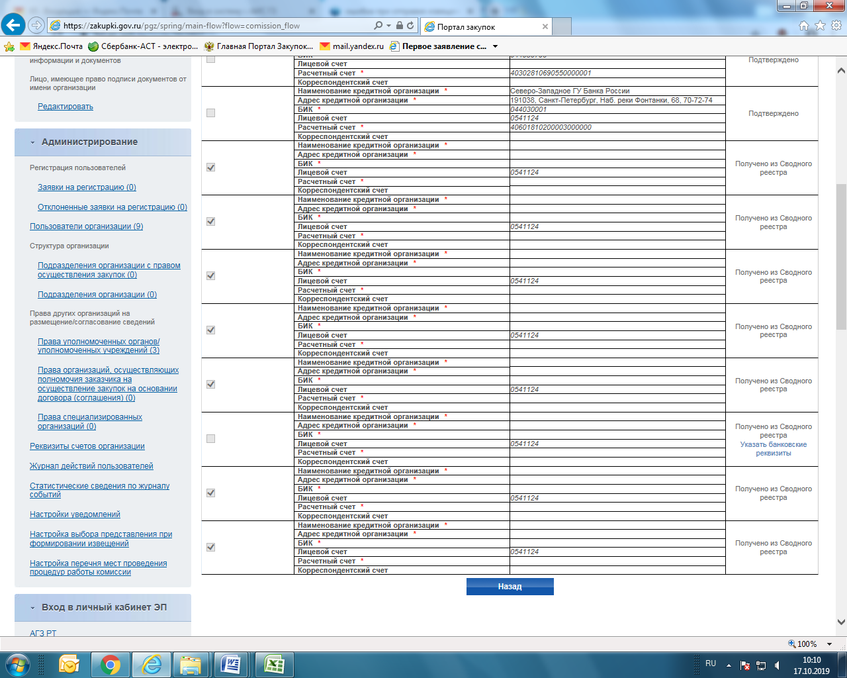Click the Action Center flag tray icon

click(x=745, y=665)
